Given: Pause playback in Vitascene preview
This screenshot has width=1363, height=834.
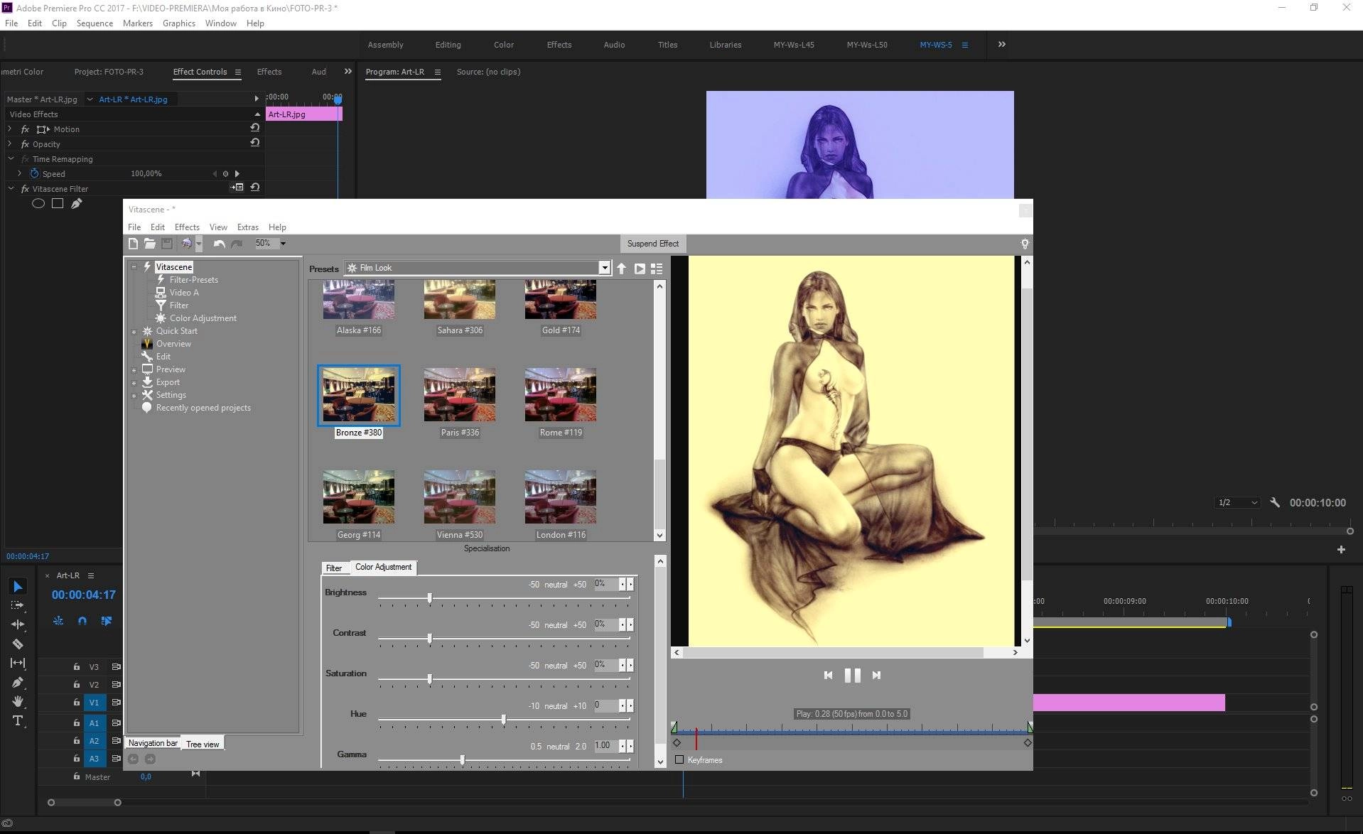Looking at the screenshot, I should (x=852, y=676).
